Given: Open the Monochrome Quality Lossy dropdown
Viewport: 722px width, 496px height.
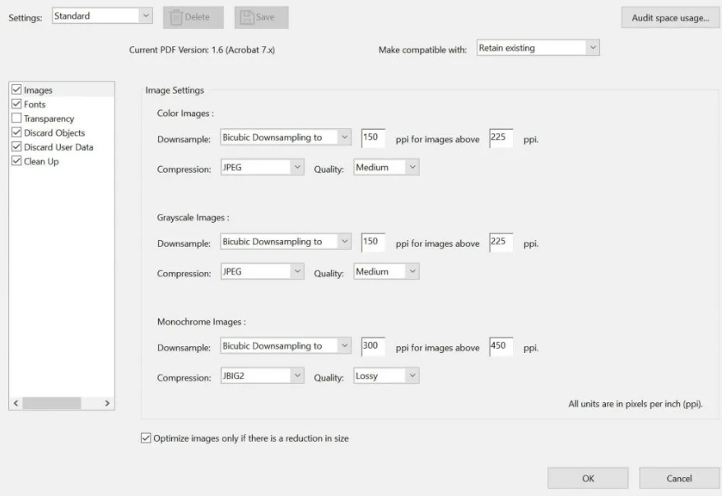Looking at the screenshot, I should point(386,377).
